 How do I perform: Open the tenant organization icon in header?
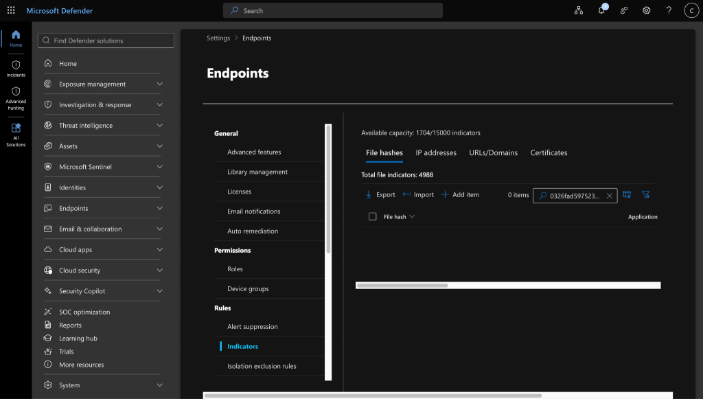[579, 10]
